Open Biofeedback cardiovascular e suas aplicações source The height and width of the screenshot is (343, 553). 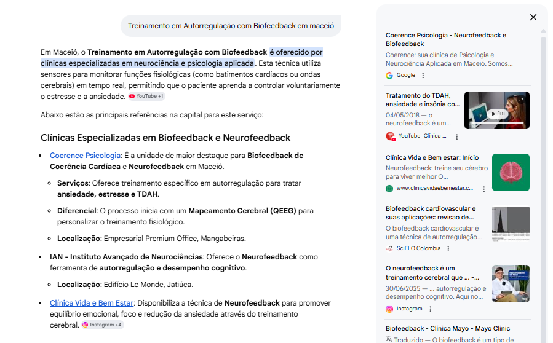(x=430, y=213)
